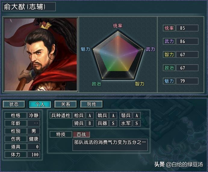
Task: Click the 武力 stat label box
Action: point(169,41)
